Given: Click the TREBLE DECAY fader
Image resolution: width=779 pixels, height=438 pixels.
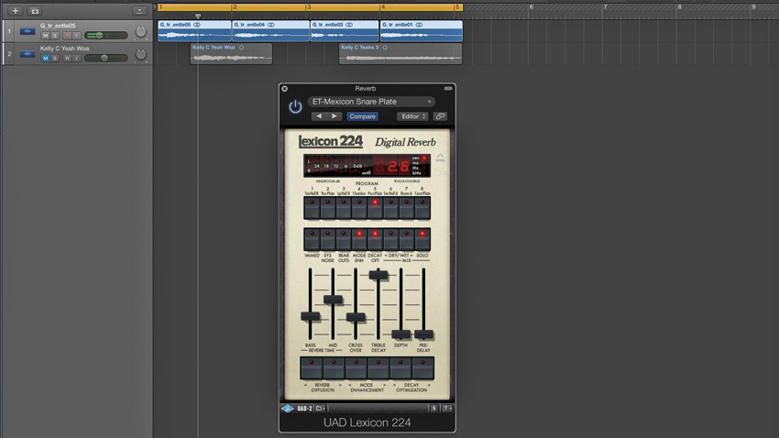Looking at the screenshot, I should (x=379, y=275).
